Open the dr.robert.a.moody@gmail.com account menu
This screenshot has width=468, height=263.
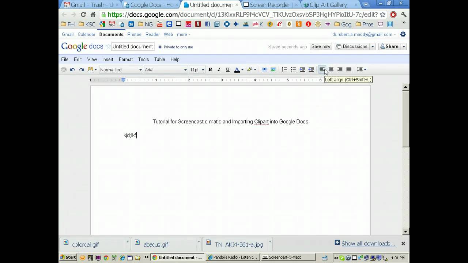click(364, 34)
